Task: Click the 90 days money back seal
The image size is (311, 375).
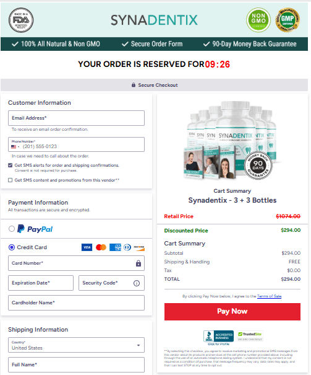Action: (258, 165)
